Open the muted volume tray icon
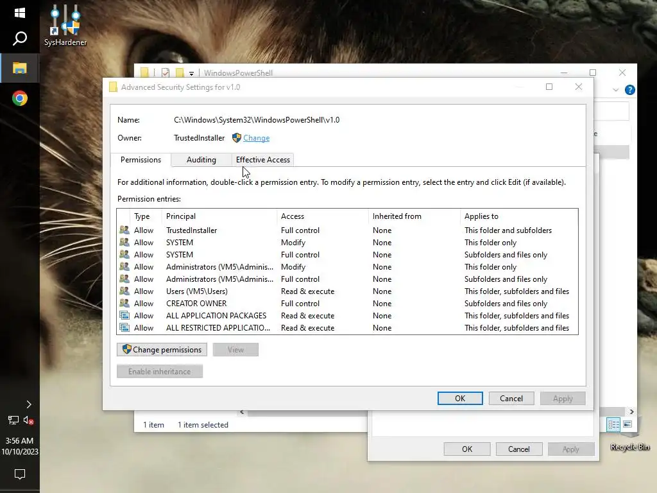 pos(28,420)
